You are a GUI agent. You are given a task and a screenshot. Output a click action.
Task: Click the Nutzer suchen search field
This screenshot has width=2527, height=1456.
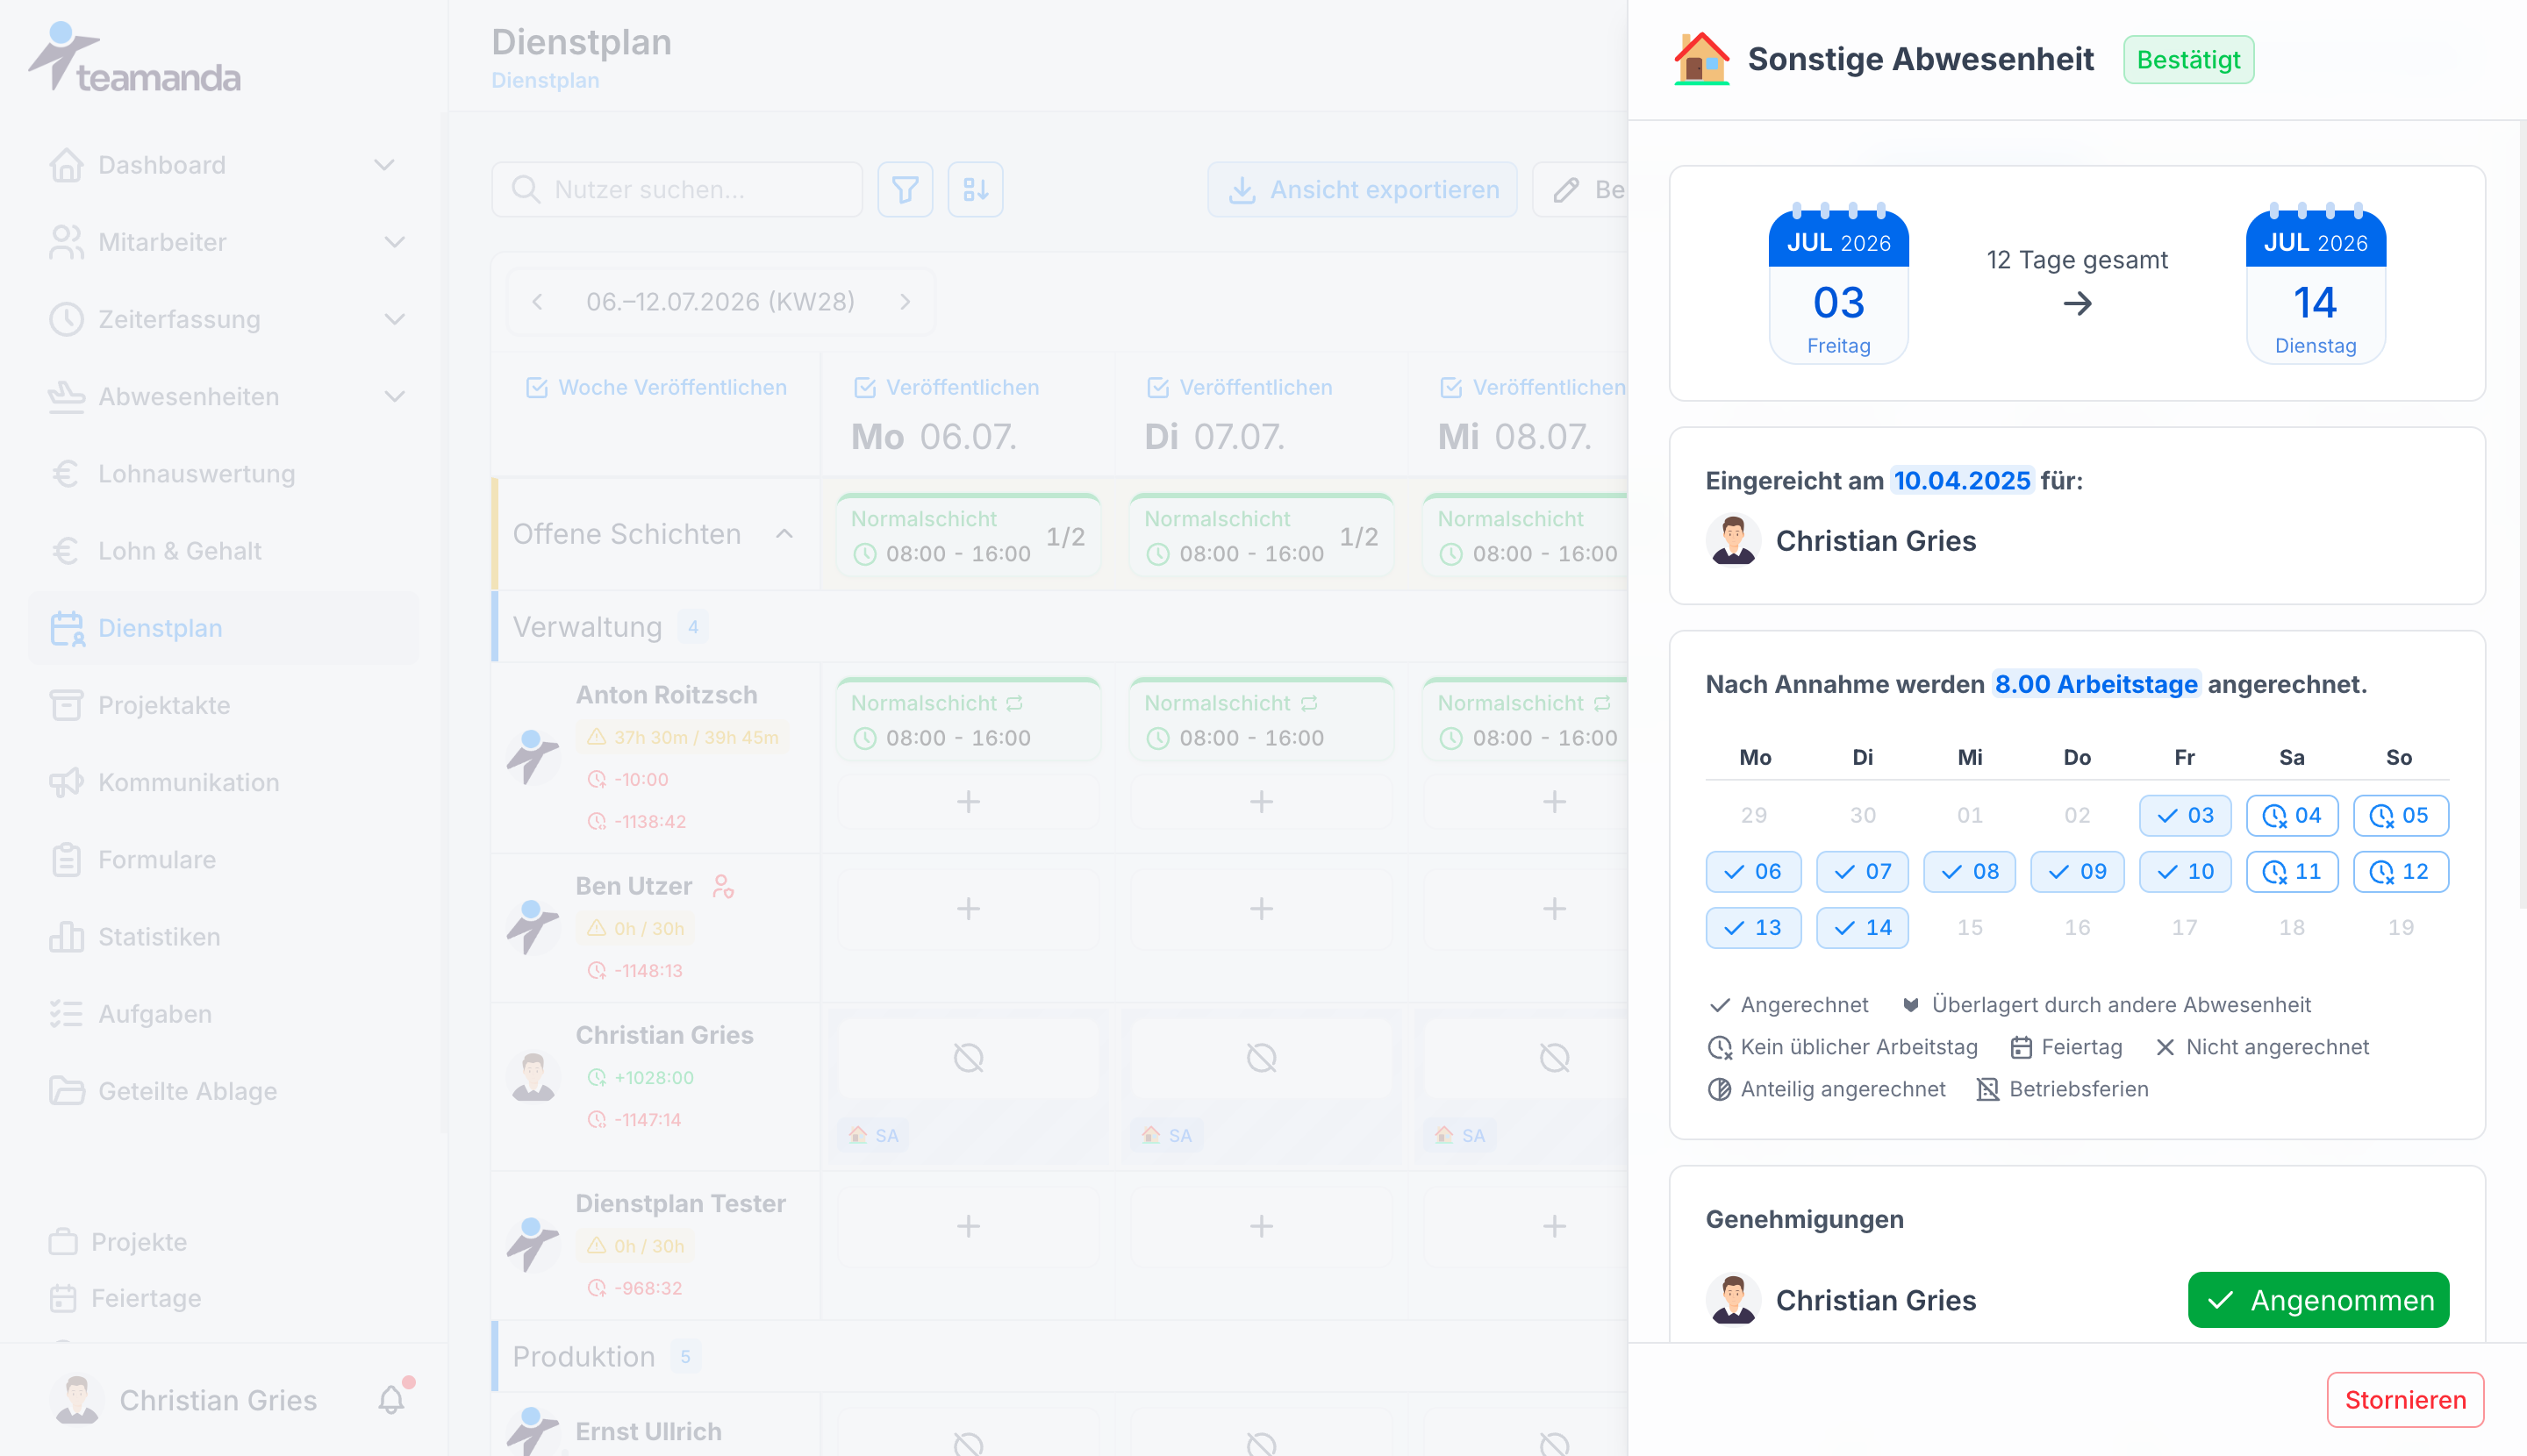(676, 189)
